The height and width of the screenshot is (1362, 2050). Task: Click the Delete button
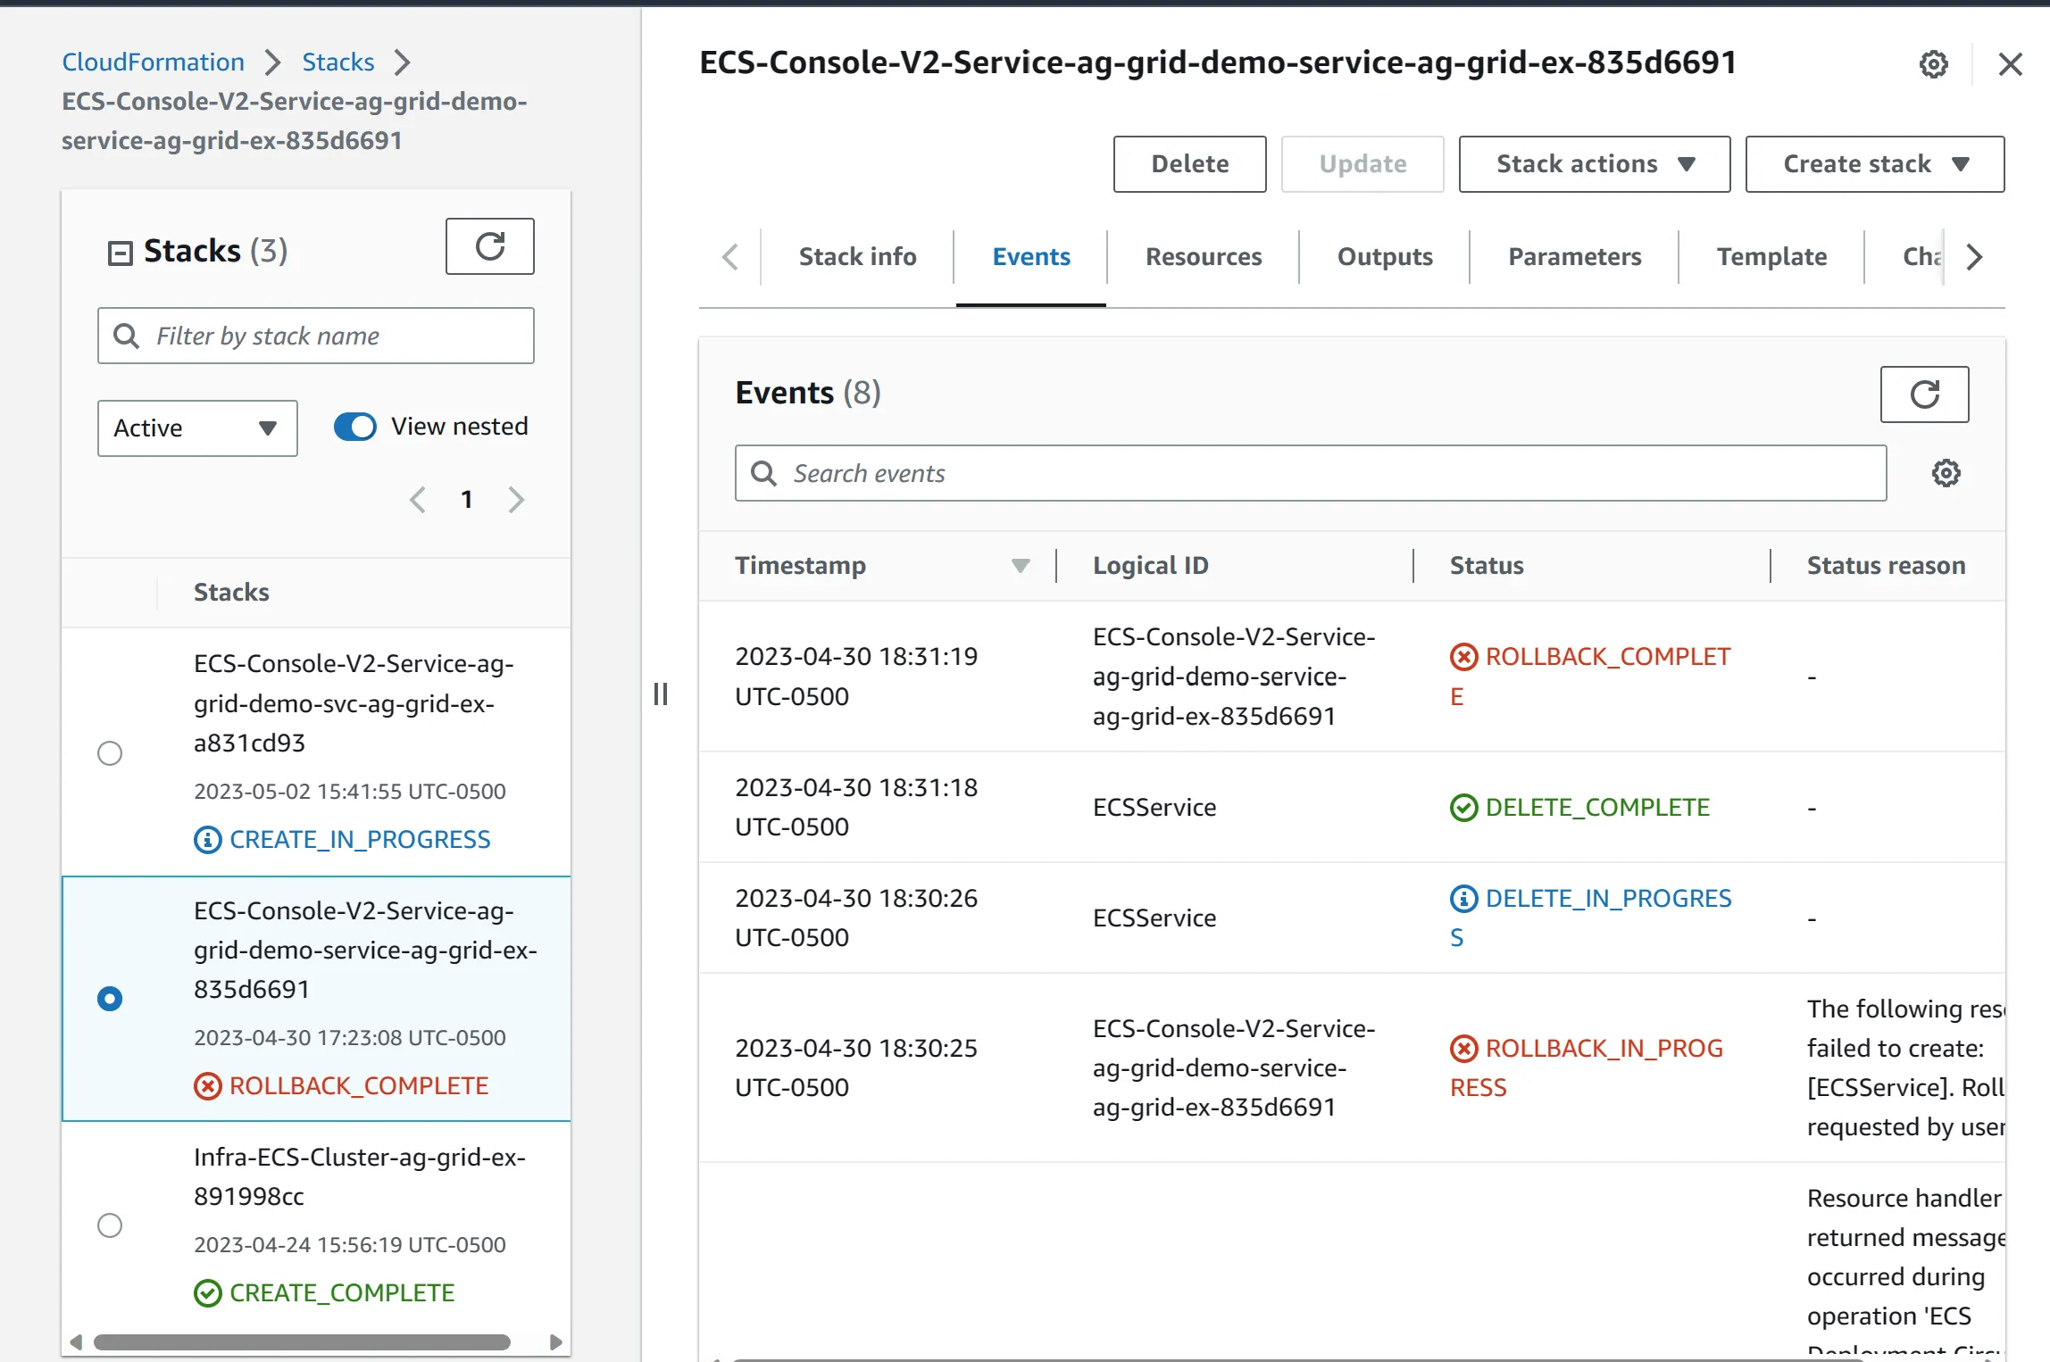coord(1189,164)
